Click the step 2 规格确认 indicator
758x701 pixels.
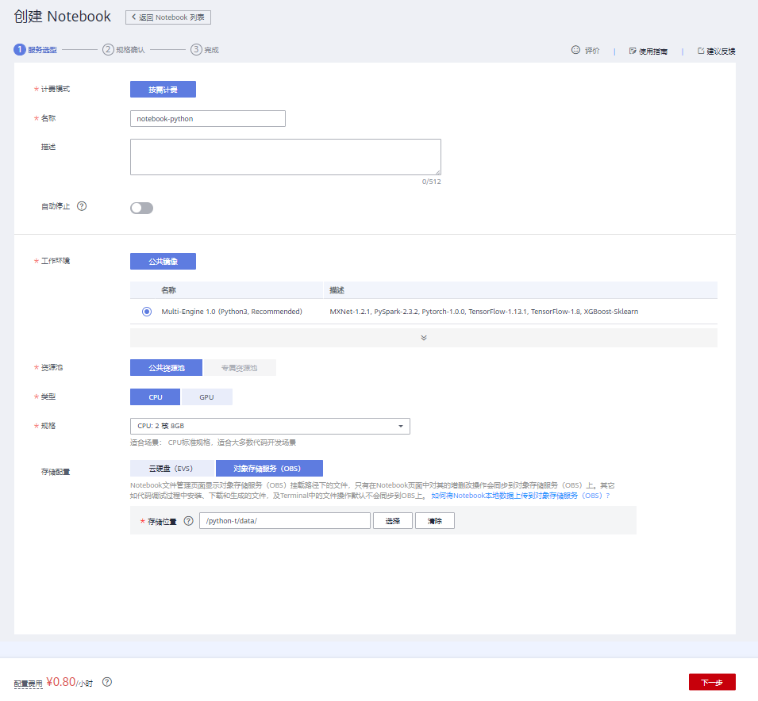pos(108,49)
